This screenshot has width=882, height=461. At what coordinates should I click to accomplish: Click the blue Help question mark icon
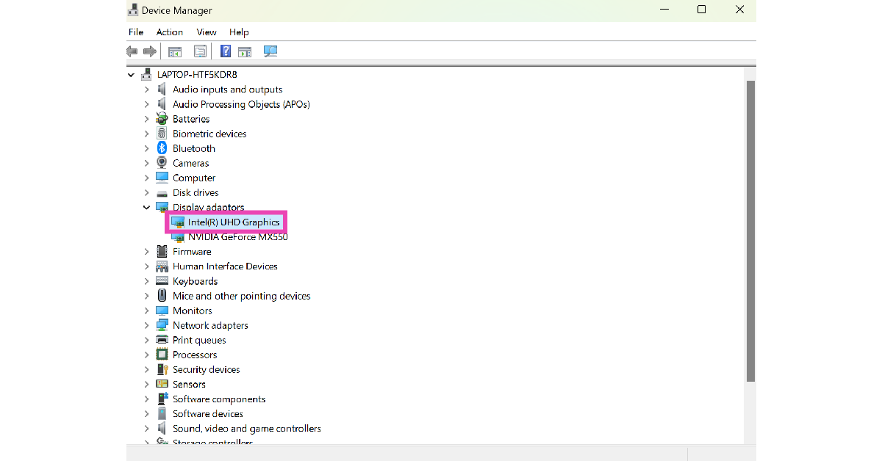[x=226, y=51]
